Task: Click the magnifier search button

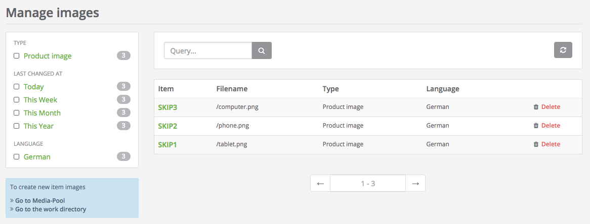Action: pos(262,50)
